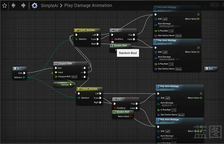Edit In Play Rate field on top montage node

171,31
